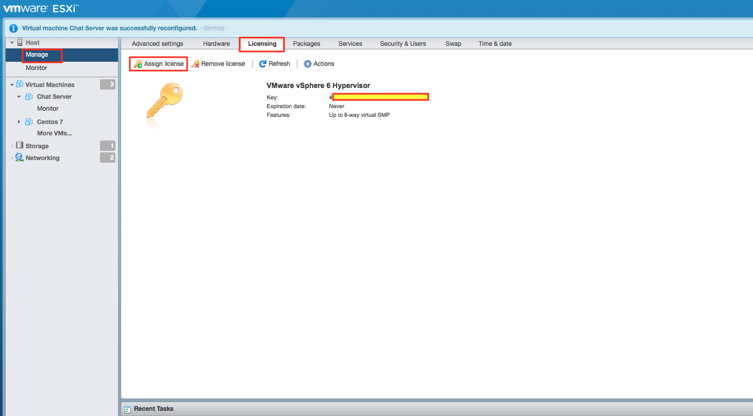Click the Virtual Machines icon in navigator
Screen dimensions: 753x416
click(x=20, y=84)
